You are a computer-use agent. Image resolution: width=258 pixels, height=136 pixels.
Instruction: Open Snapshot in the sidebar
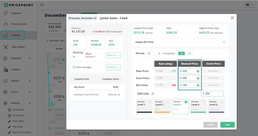point(16,13)
